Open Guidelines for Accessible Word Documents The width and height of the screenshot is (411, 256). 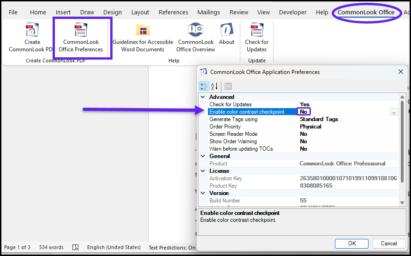tap(143, 37)
